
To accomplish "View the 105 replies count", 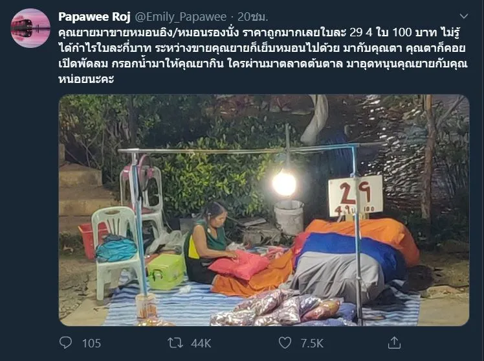I will coord(91,344).
